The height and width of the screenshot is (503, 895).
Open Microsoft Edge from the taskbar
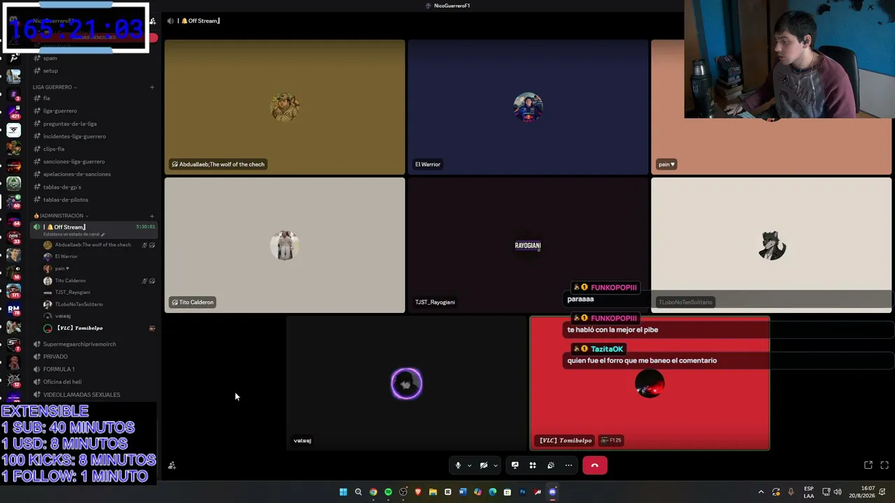(492, 492)
